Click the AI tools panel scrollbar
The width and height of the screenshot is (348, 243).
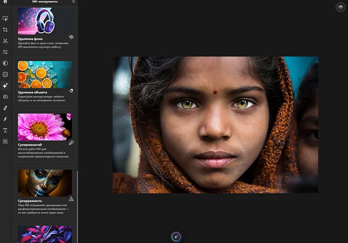coord(77,207)
